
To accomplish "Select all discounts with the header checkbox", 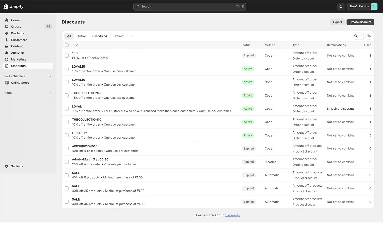I will click(66, 45).
